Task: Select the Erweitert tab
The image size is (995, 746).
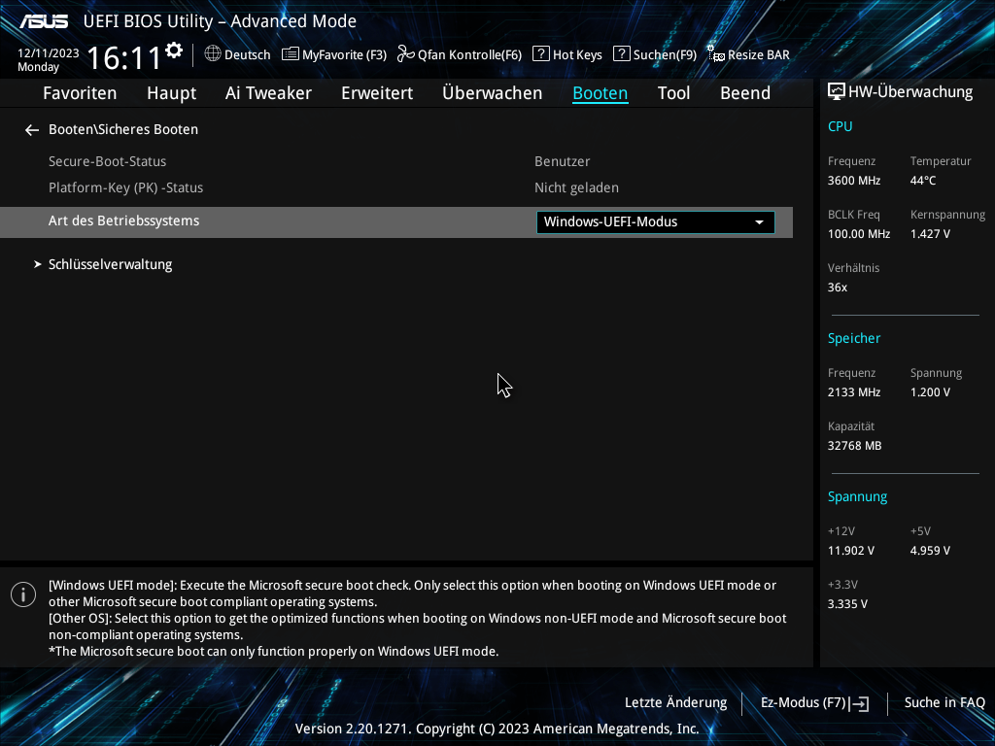Action: pos(377,93)
